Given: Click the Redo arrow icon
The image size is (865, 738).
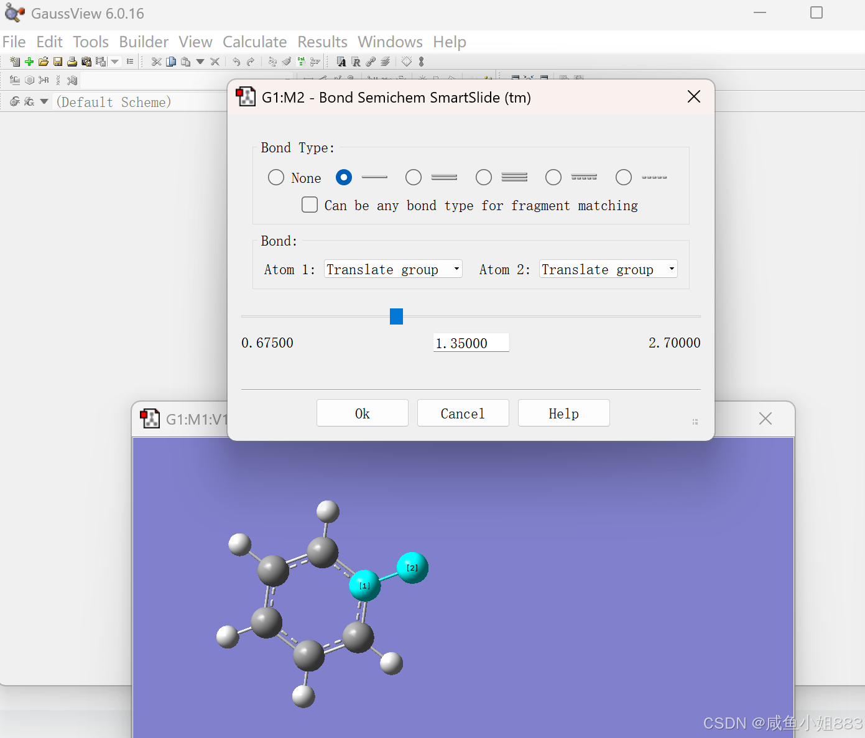Looking at the screenshot, I should coord(251,62).
